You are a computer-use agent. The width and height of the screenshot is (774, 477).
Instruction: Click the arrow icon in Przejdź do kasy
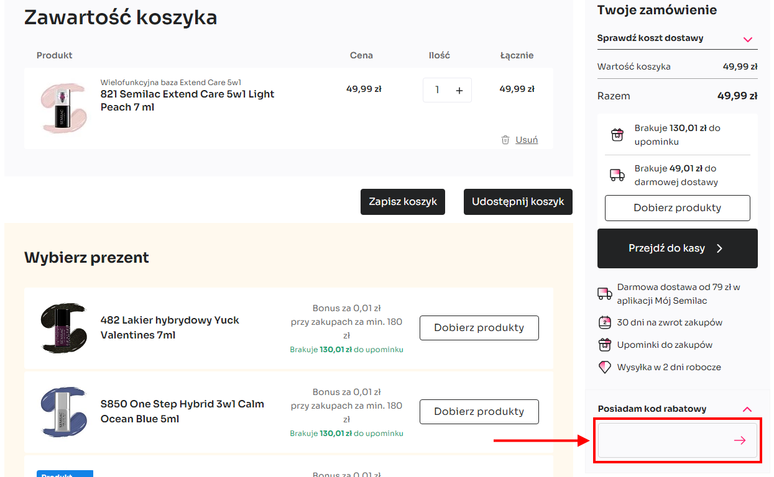click(x=719, y=248)
